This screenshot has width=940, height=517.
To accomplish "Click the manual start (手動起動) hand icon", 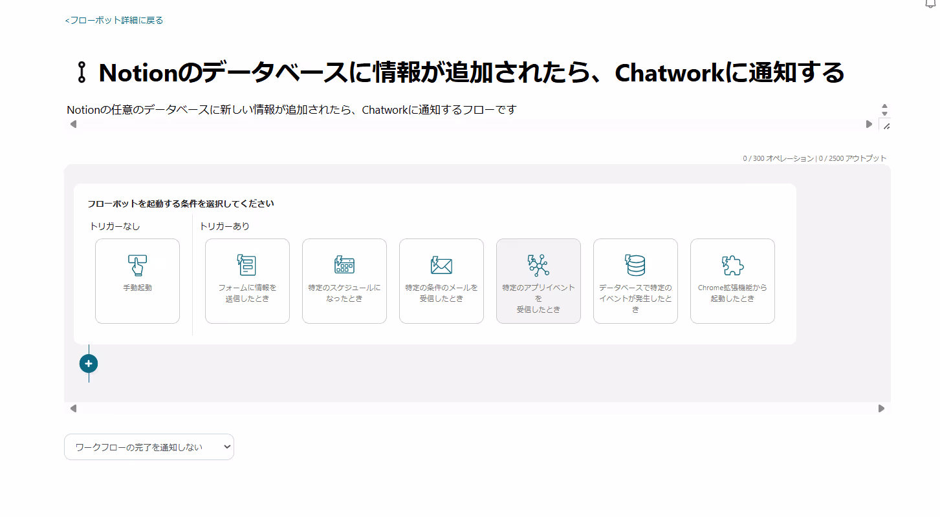I will pos(137,265).
